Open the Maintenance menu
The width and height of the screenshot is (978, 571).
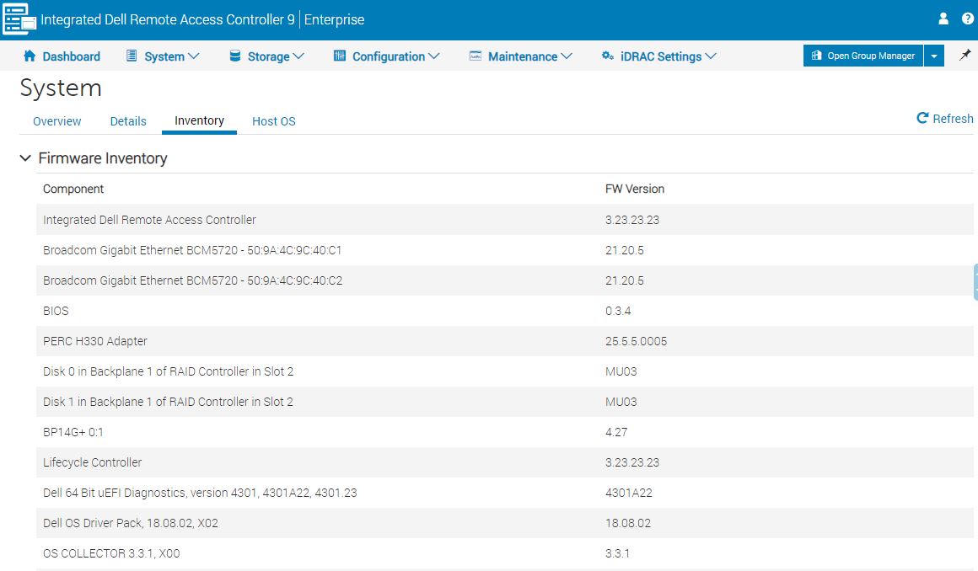(521, 56)
